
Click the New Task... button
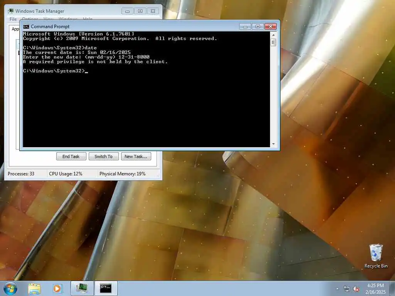136,156
